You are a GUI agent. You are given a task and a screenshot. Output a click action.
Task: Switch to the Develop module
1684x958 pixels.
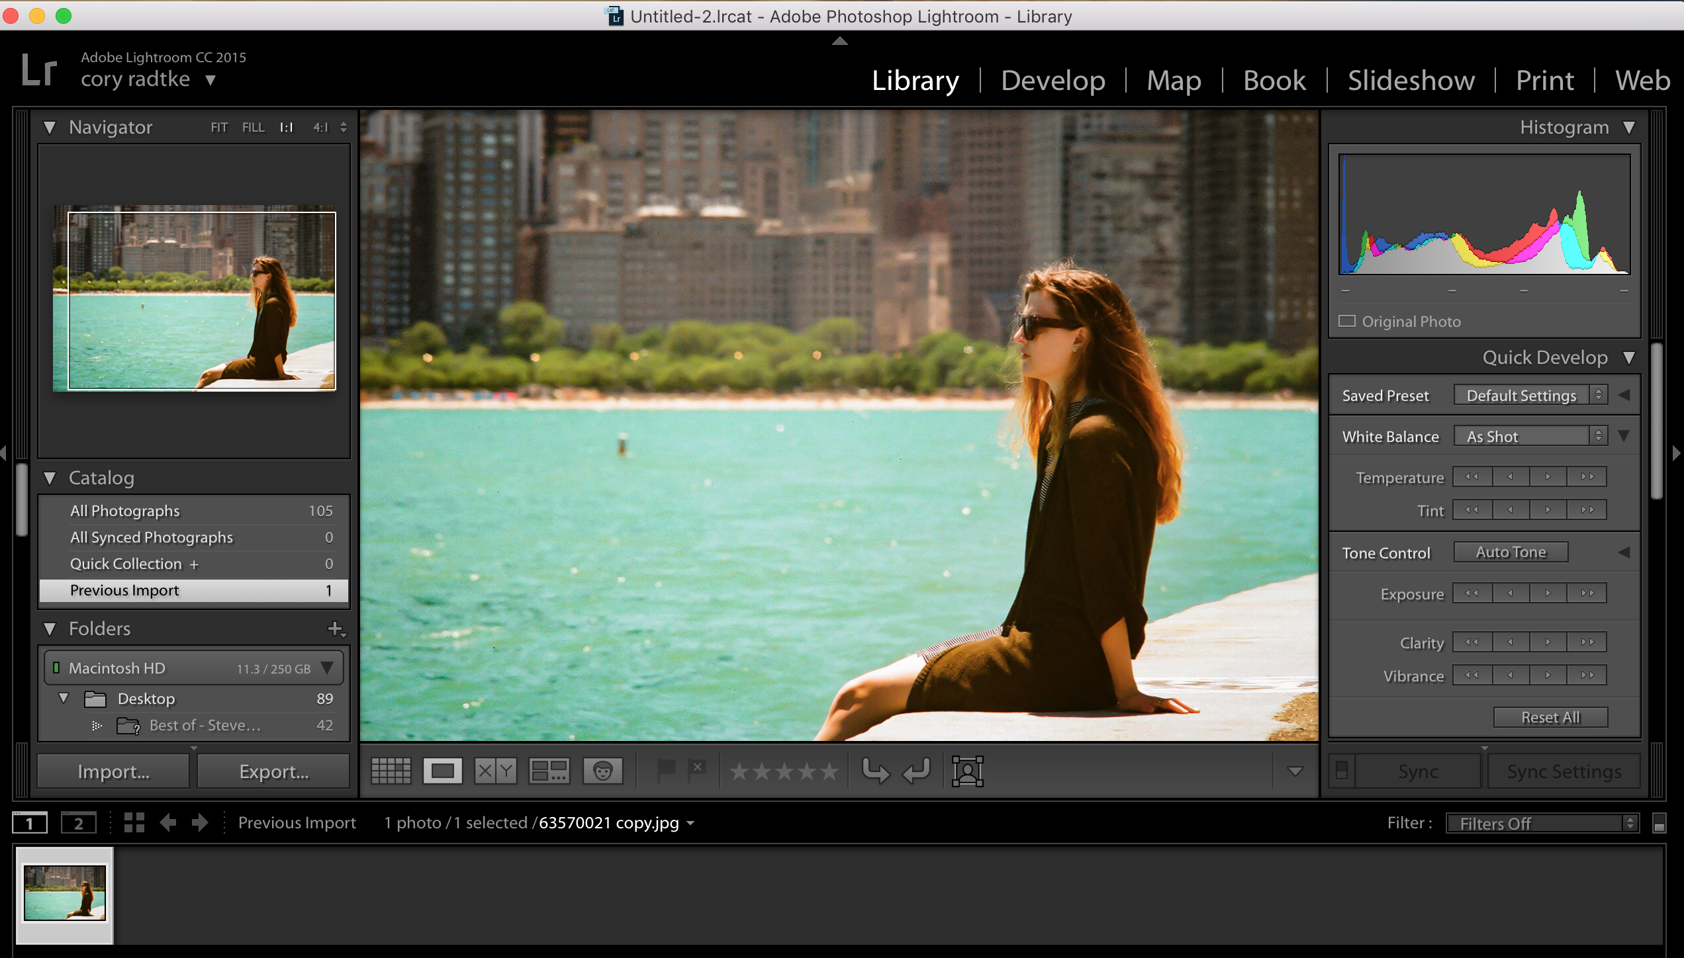tap(1052, 81)
